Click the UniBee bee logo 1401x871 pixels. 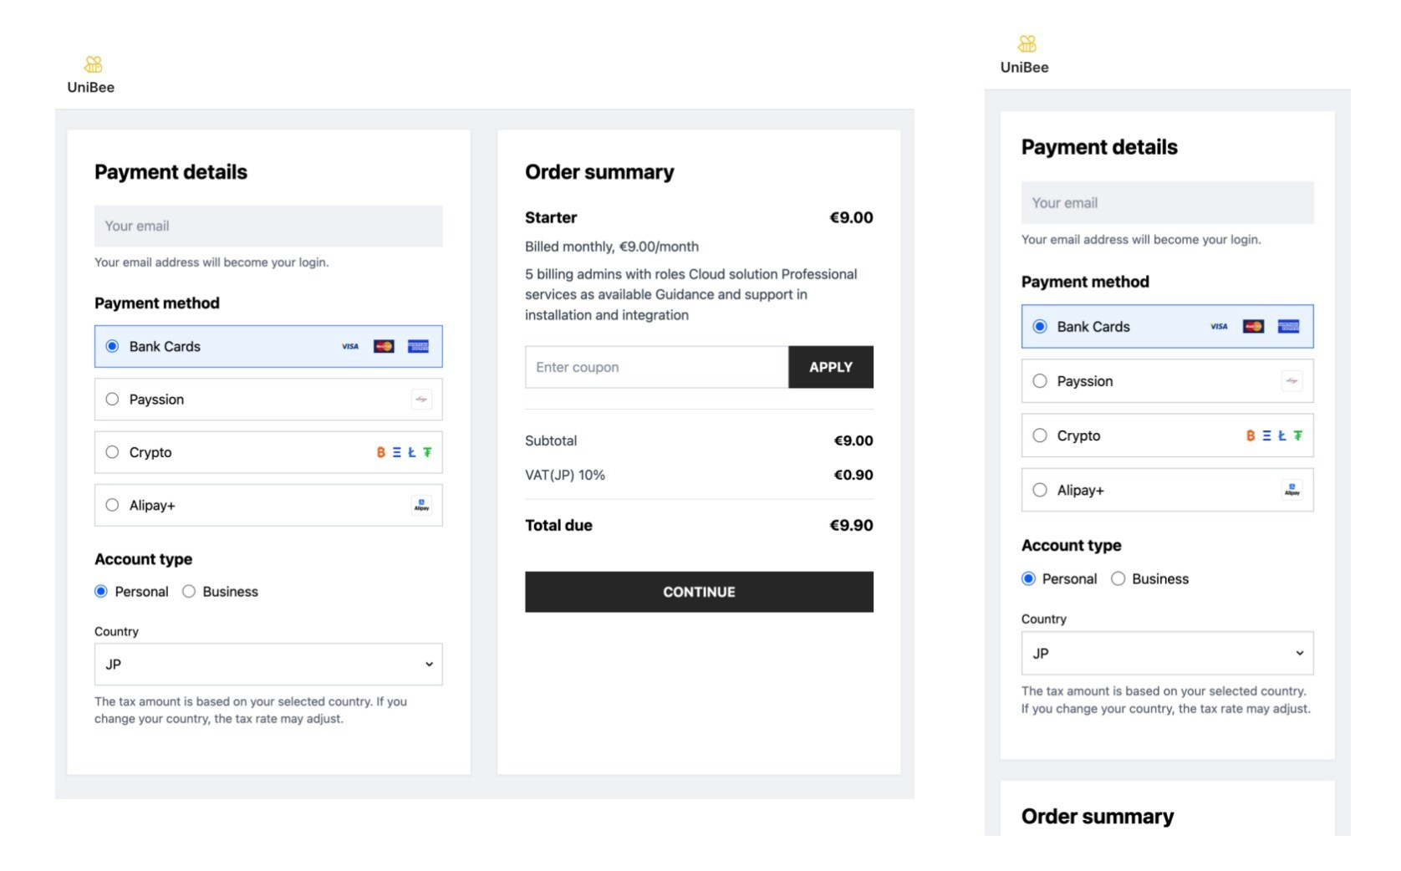click(92, 62)
